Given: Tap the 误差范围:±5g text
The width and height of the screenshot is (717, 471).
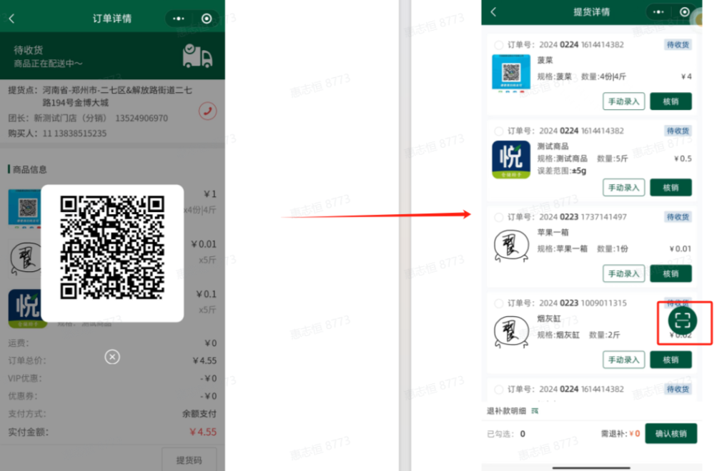Looking at the screenshot, I should (562, 171).
